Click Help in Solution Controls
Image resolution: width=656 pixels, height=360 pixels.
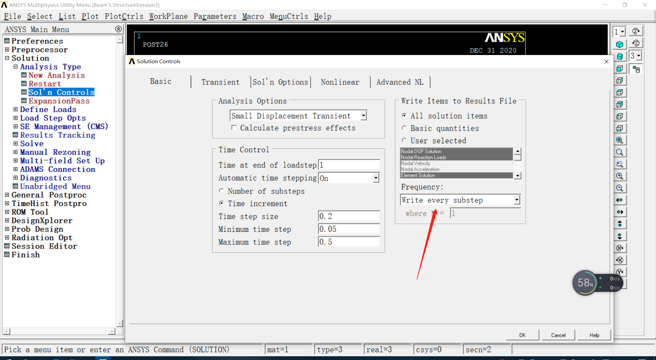coord(594,335)
